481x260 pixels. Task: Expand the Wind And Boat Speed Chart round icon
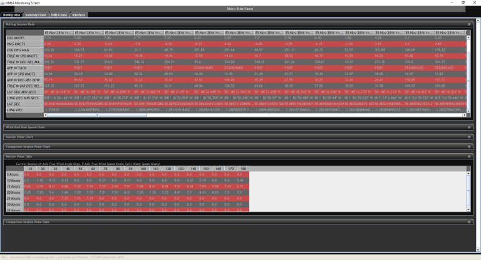[x=469, y=127]
